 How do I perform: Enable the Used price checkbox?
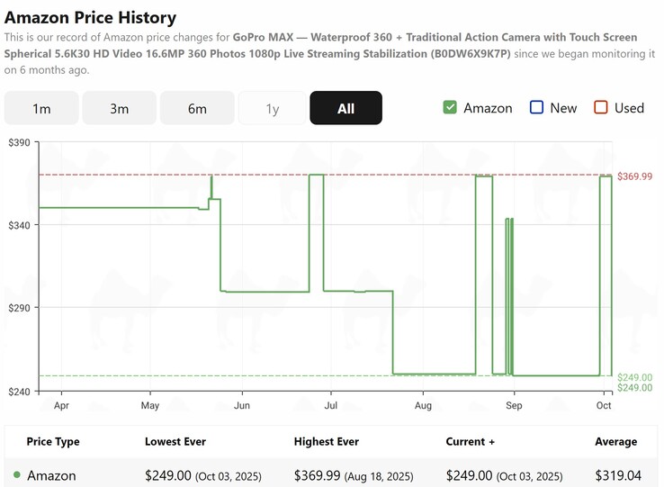(601, 108)
